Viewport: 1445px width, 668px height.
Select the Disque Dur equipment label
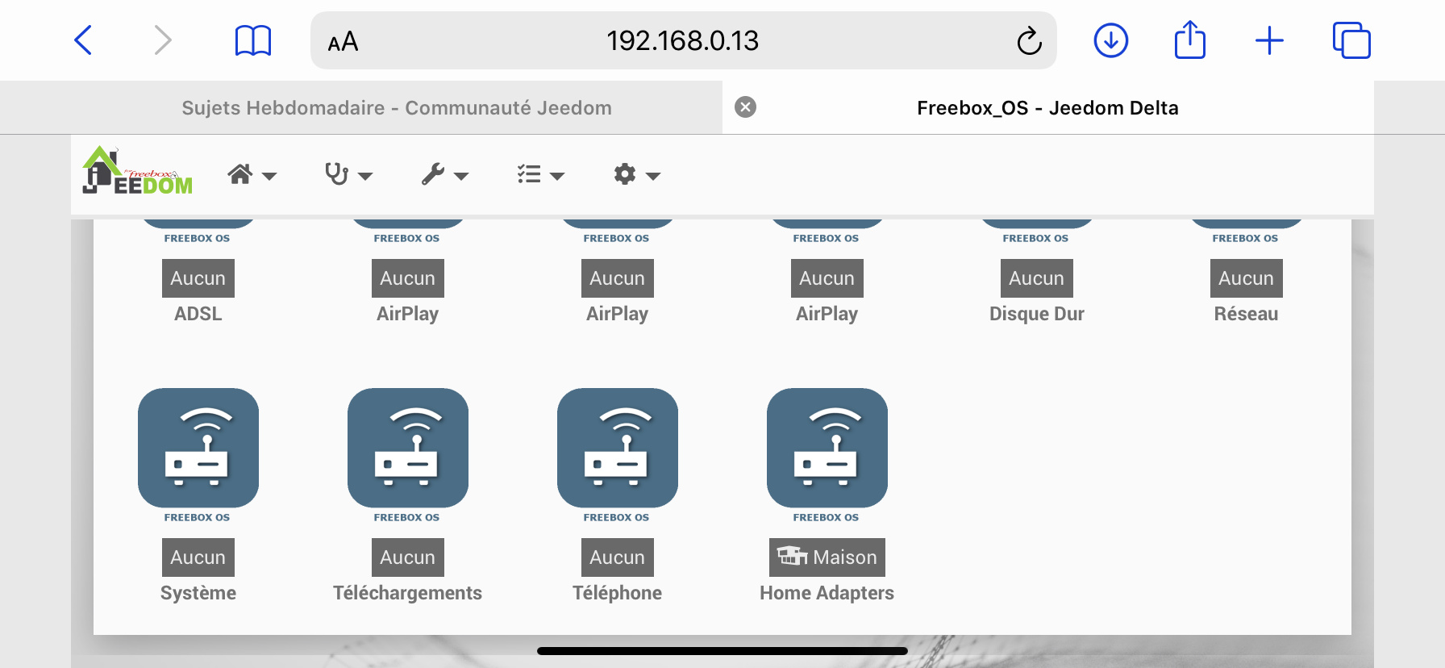(1037, 314)
